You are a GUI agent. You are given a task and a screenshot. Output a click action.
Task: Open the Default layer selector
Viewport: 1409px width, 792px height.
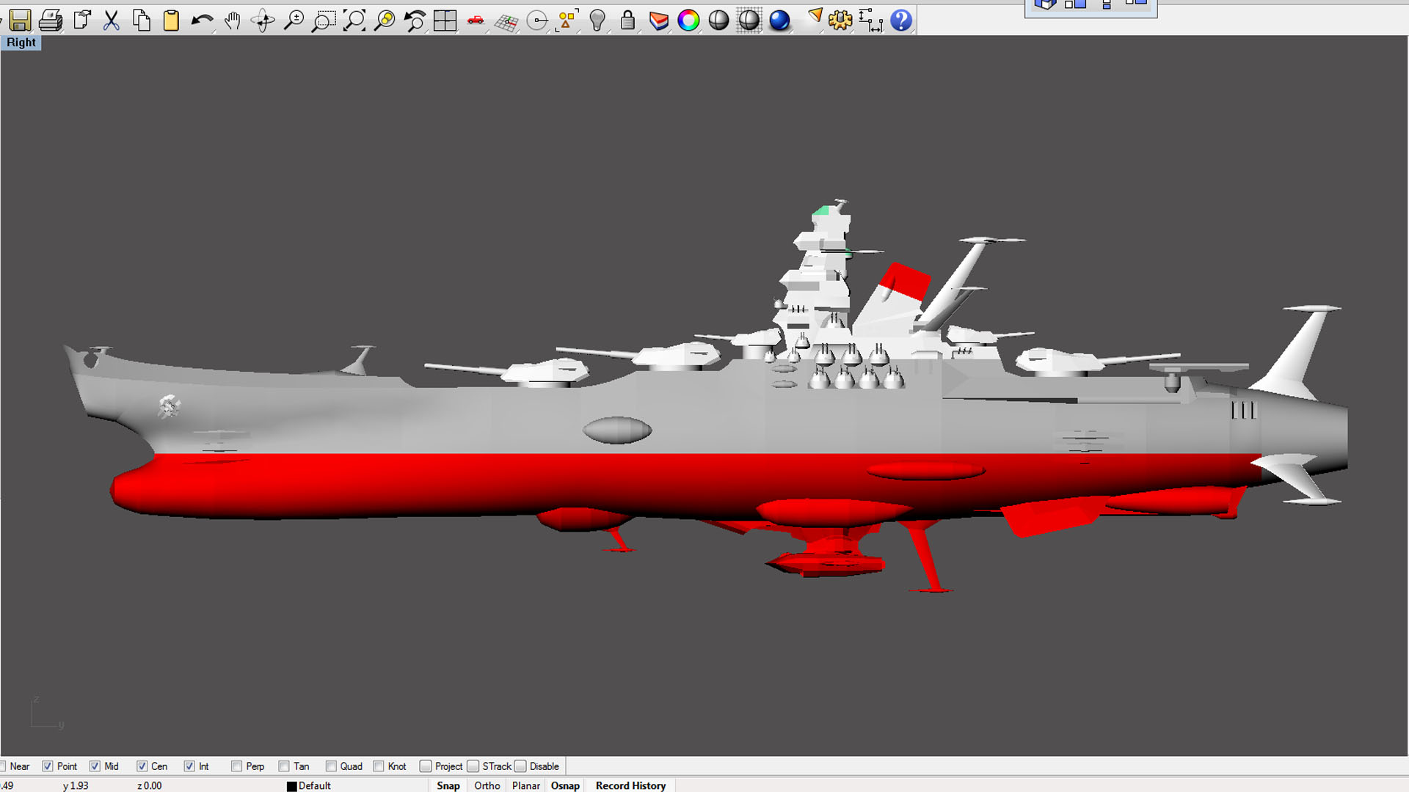point(315,785)
